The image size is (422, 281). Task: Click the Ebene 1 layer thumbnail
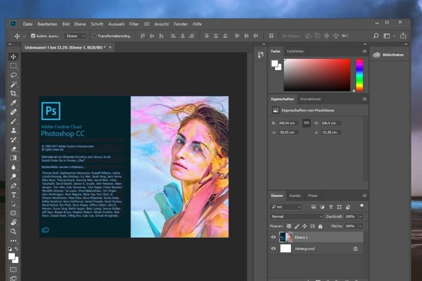click(286, 237)
